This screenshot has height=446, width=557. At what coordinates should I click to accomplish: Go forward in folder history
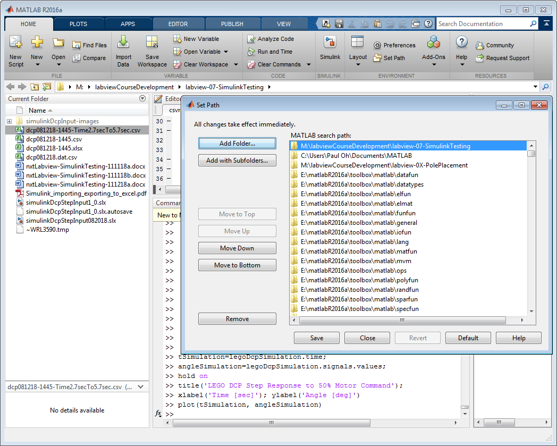pyautogui.click(x=22, y=87)
